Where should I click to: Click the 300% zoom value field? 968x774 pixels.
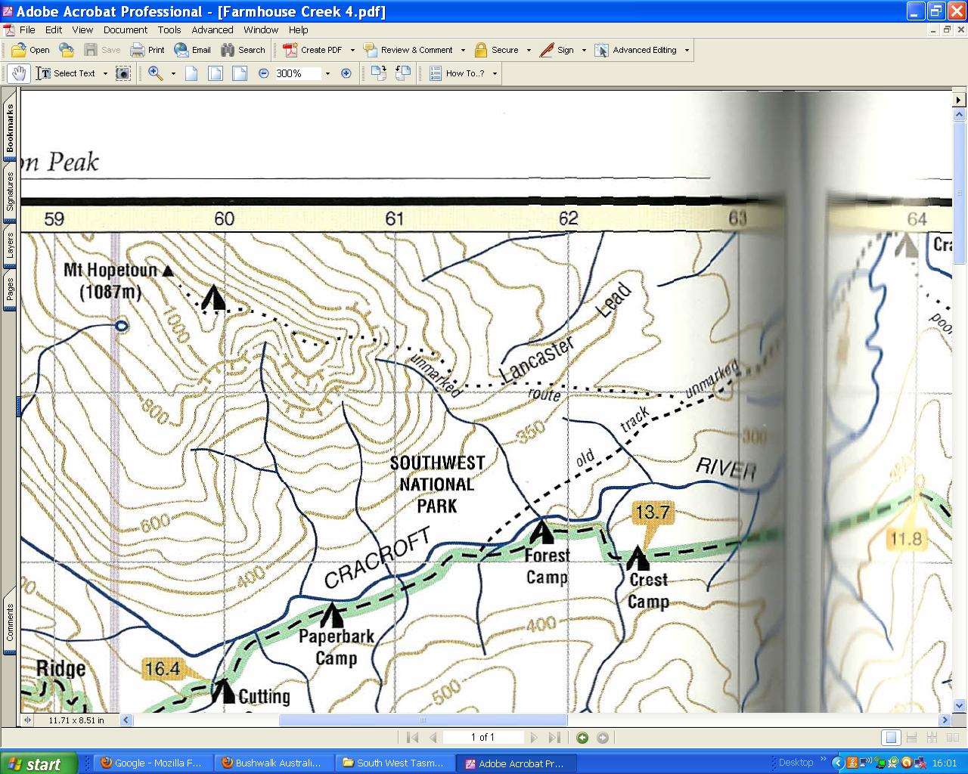click(x=297, y=73)
